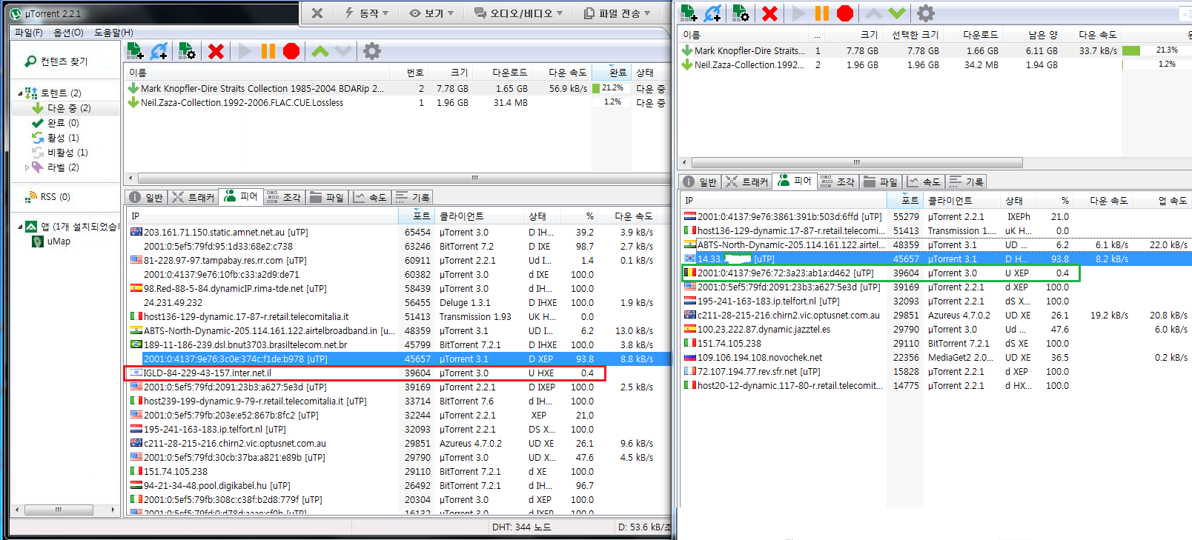Move torrent up the queue in µTorrent 2.2.1 window
Image resolution: width=1192 pixels, height=540 pixels.
tap(319, 51)
